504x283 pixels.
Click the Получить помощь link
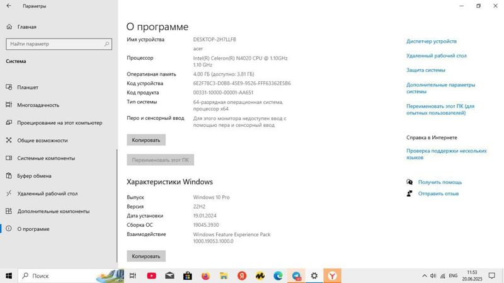440,182
